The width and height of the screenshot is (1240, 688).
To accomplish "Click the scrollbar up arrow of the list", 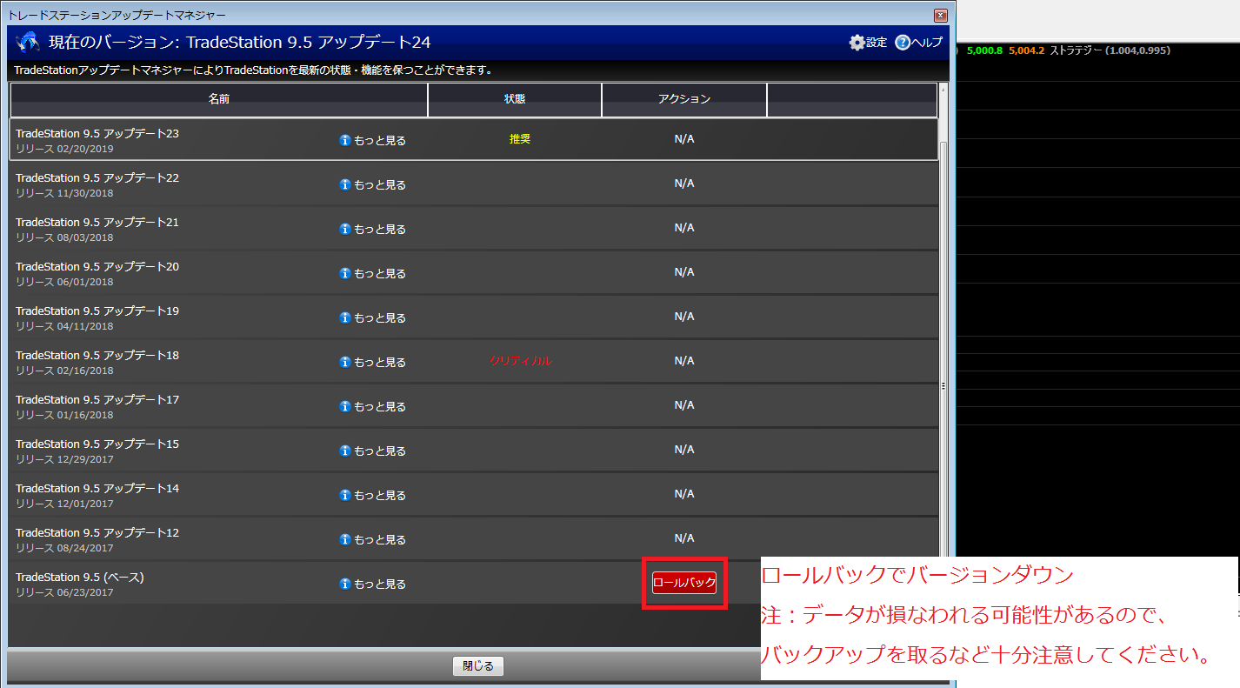I will coord(943,90).
